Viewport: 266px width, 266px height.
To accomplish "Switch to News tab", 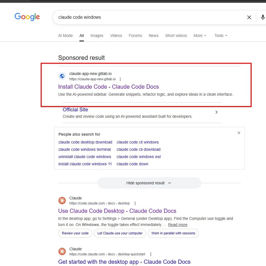I will pyautogui.click(x=154, y=36).
